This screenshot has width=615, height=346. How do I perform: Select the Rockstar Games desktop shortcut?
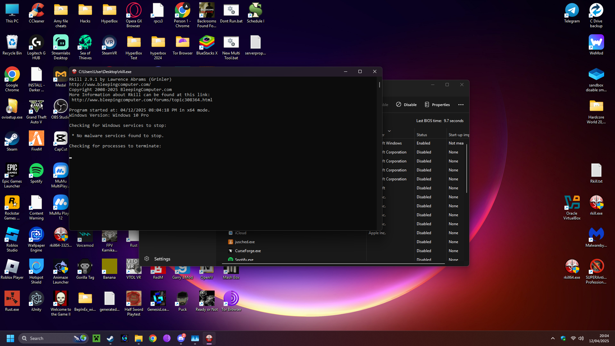tap(12, 207)
